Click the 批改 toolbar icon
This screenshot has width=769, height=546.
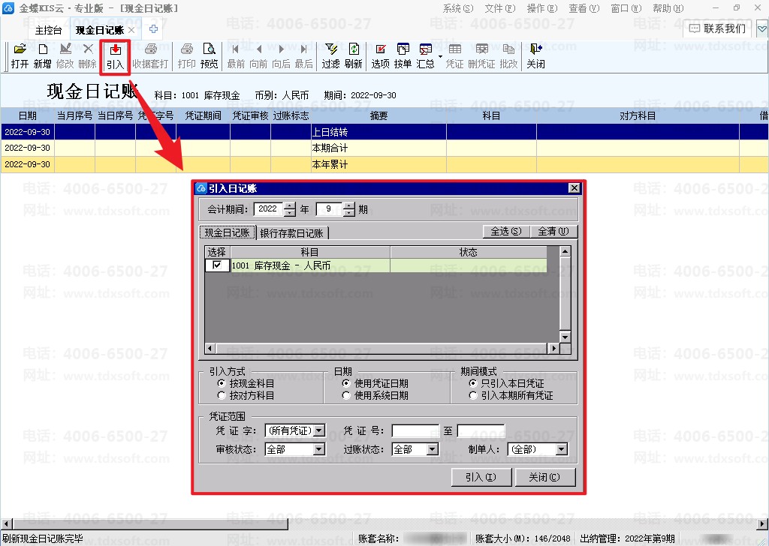pyautogui.click(x=508, y=55)
